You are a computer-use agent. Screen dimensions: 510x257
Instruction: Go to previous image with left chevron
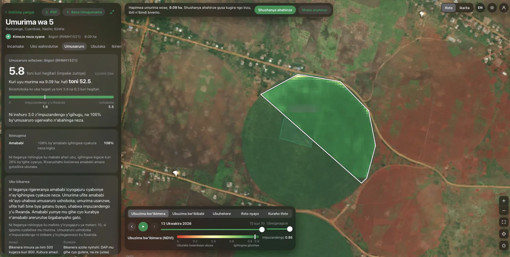click(132, 227)
